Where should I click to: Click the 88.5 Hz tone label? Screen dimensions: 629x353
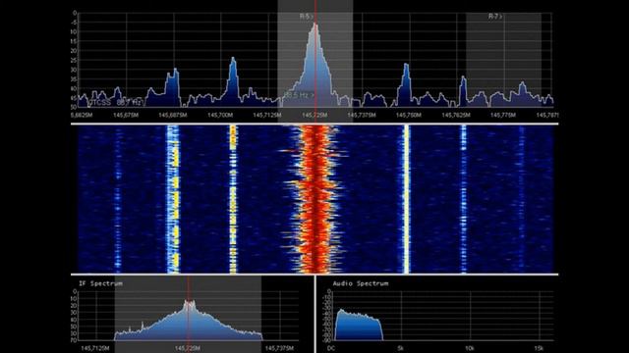coord(299,95)
